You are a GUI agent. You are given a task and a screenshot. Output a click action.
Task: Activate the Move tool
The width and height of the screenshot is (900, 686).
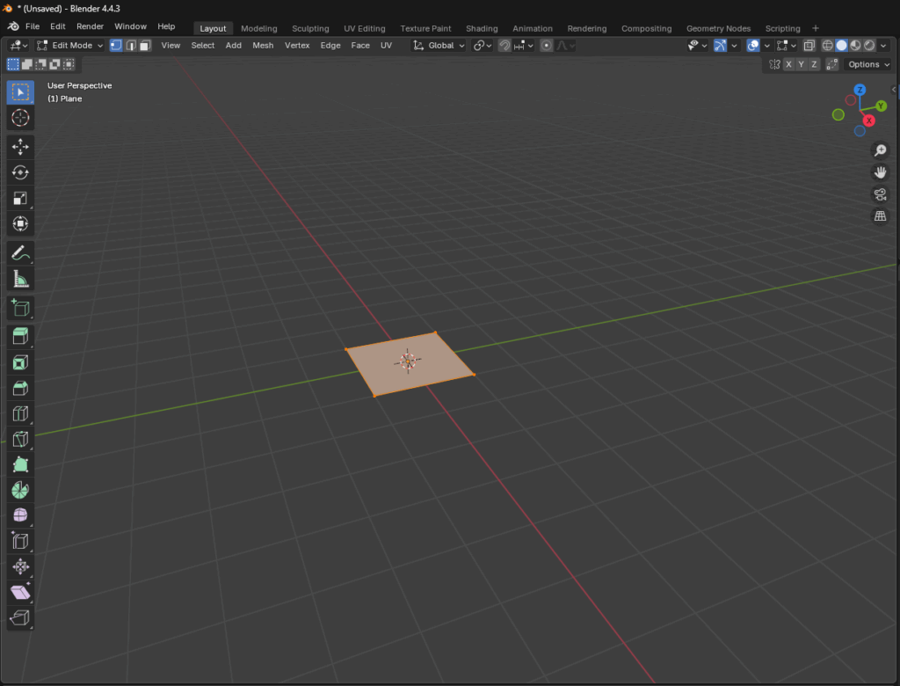pos(20,147)
